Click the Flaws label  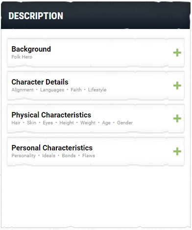pyautogui.click(x=89, y=156)
